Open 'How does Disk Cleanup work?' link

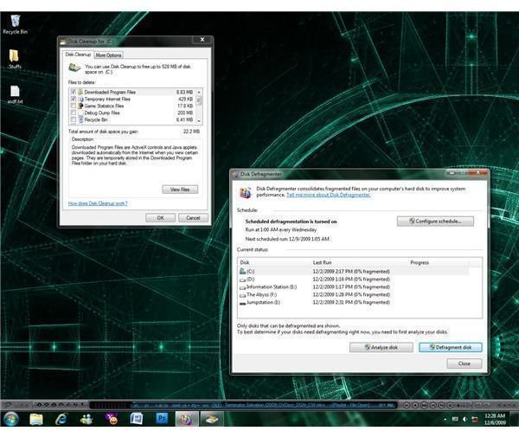(x=98, y=203)
